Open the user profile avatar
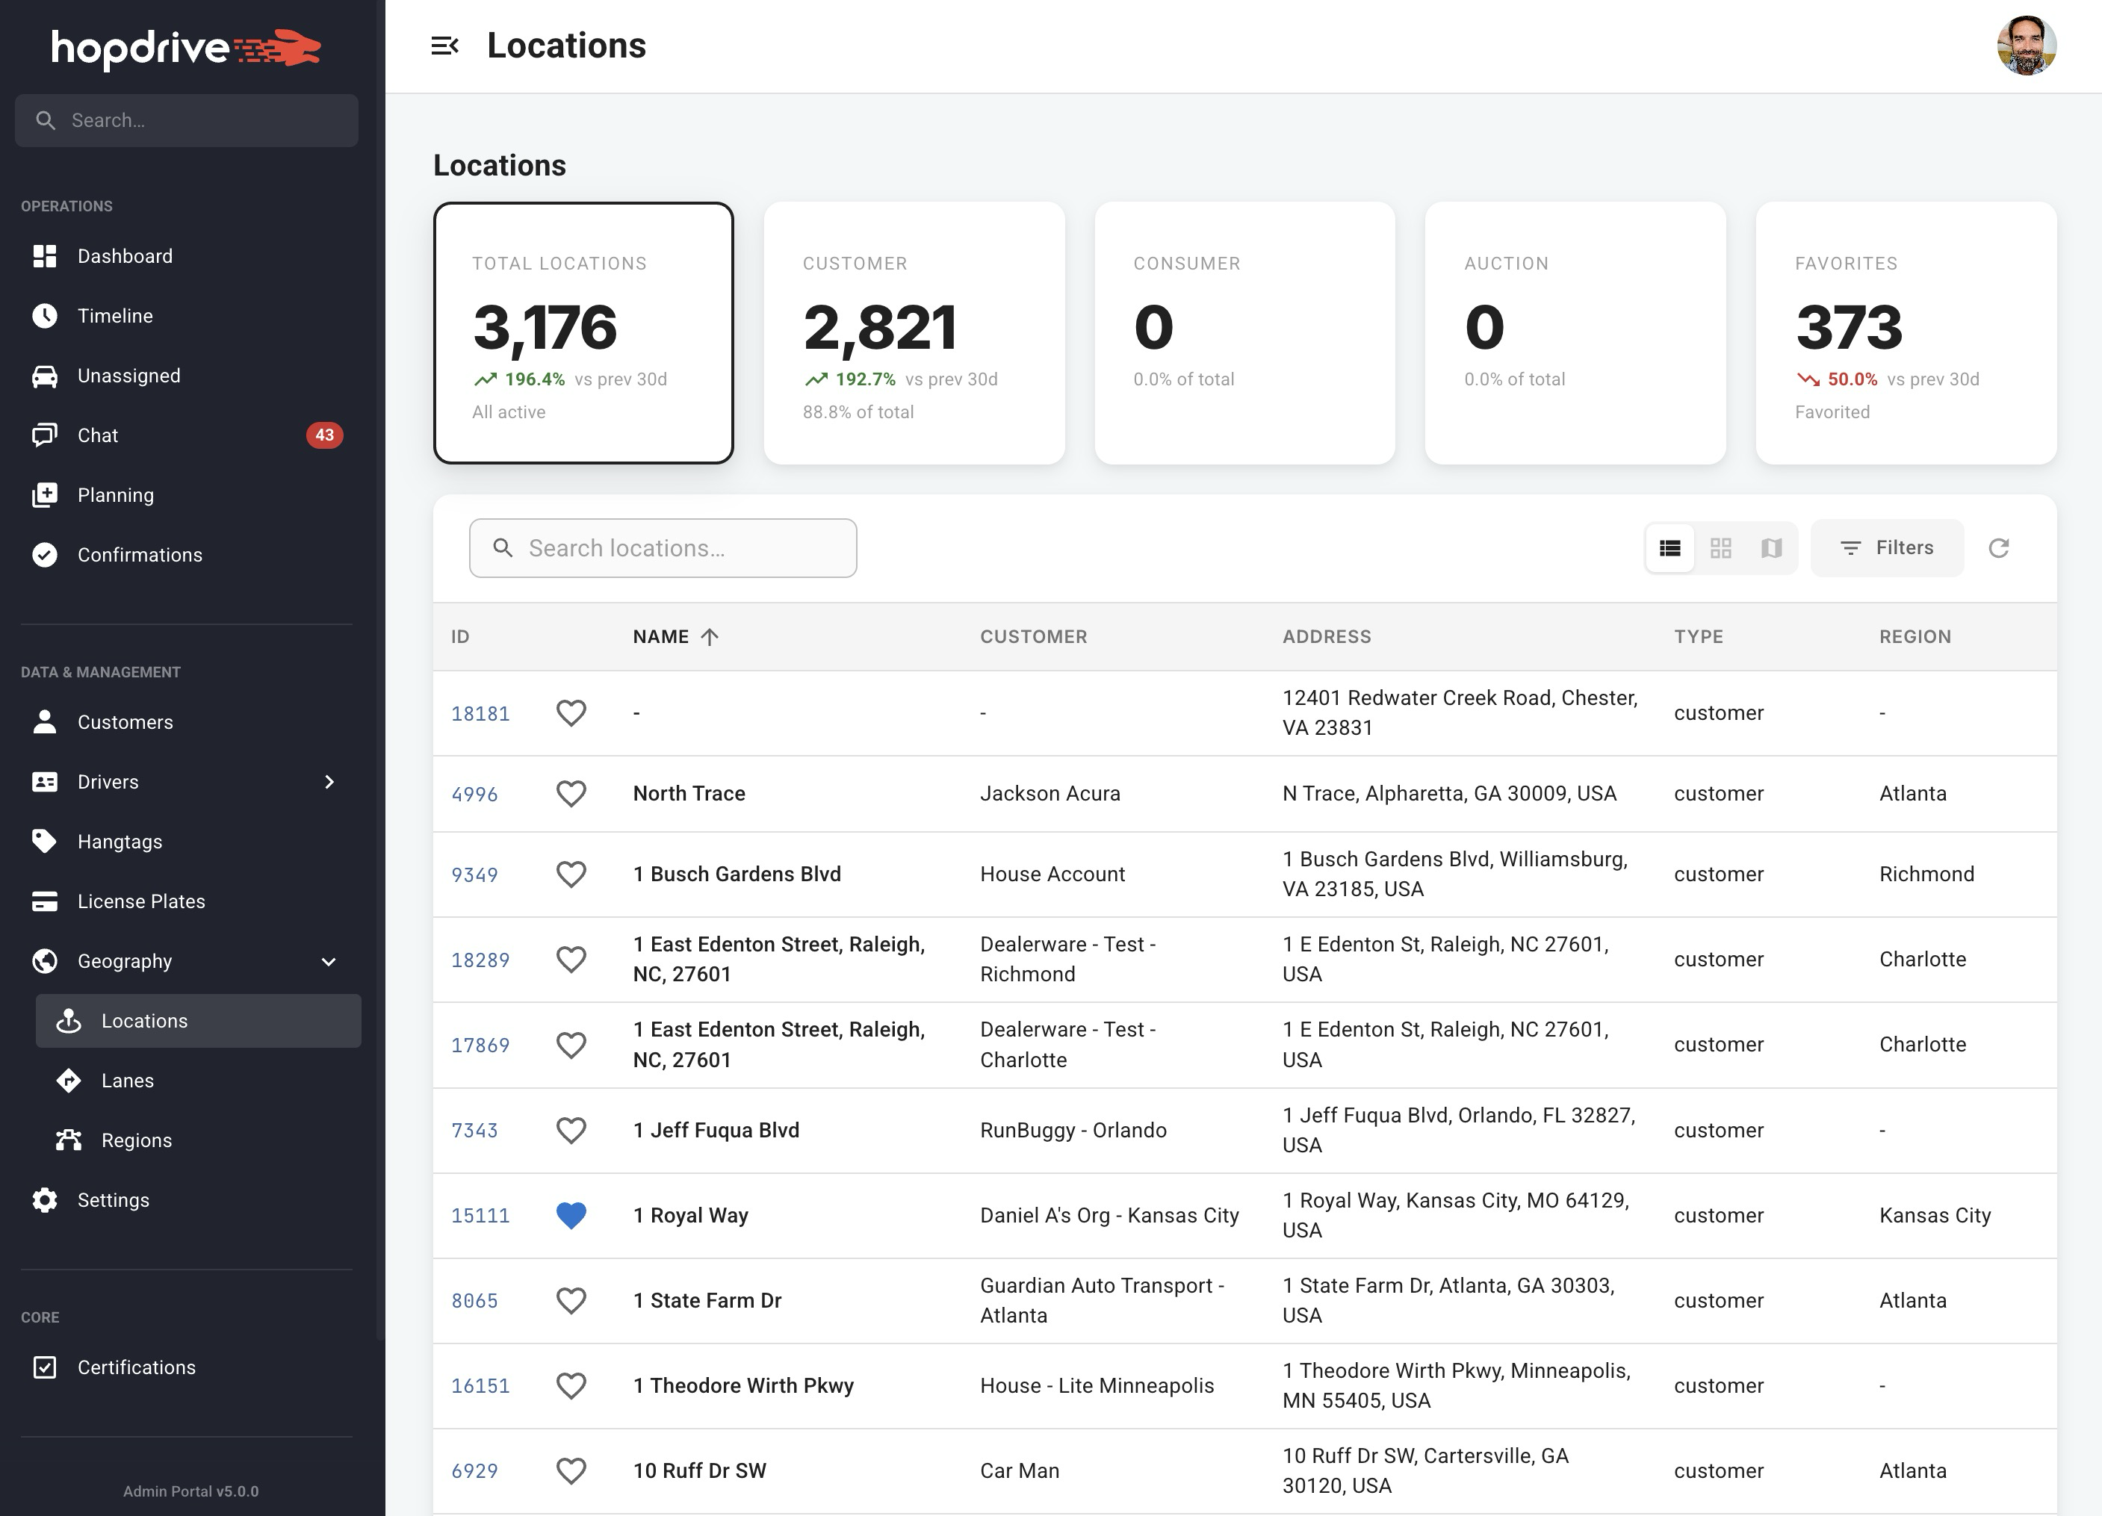The image size is (2102, 1516). click(2026, 46)
